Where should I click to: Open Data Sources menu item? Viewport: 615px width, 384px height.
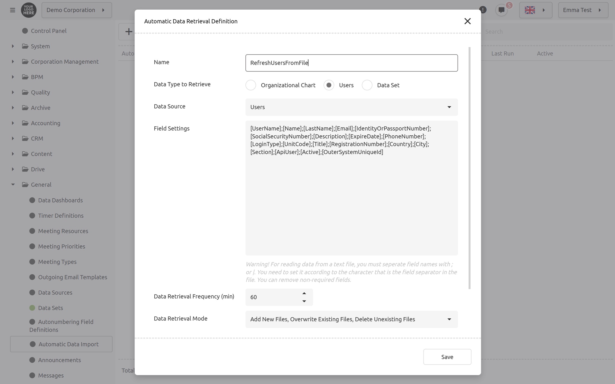pos(55,292)
